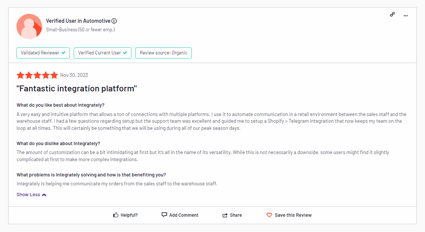The height and width of the screenshot is (232, 425).
Task: Click the Nov 30, 2023 date
Action: point(74,75)
